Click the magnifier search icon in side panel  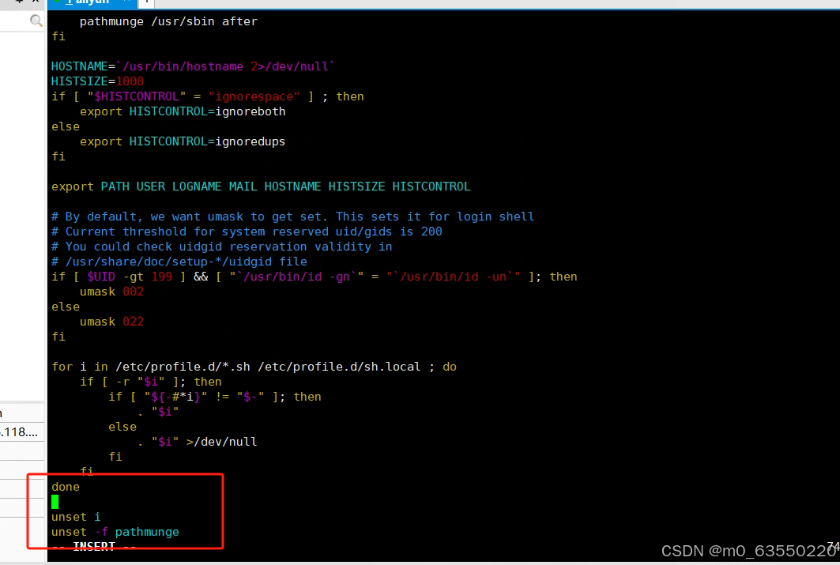click(x=36, y=21)
